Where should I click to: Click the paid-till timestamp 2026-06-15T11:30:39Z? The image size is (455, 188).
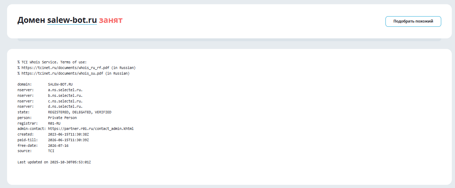[68, 140]
